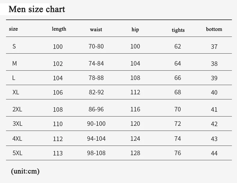The image size is (237, 183).
Task: Select waist value 94-104 for 4XL
Action: coord(96,139)
